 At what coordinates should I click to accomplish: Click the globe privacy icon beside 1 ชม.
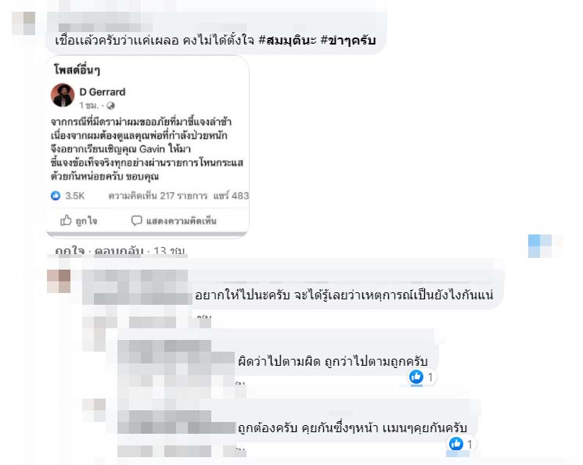[x=110, y=106]
